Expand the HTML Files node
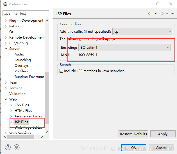The image size is (177, 154). click(11, 111)
